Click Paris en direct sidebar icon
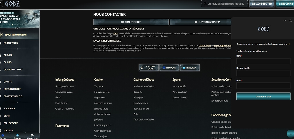The image size is (294, 139). point(1,89)
